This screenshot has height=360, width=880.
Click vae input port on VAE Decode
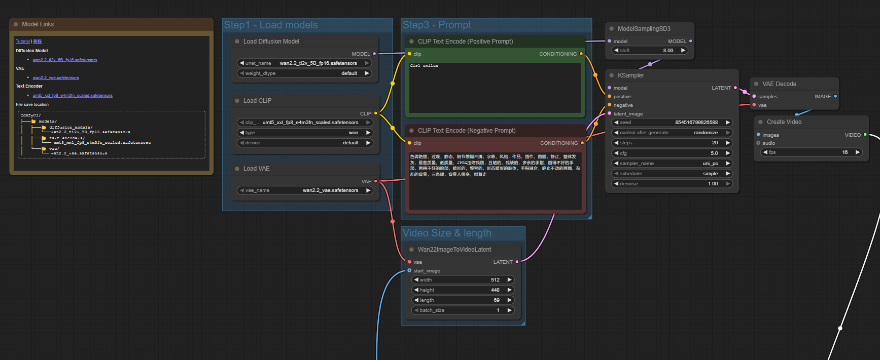[754, 105]
